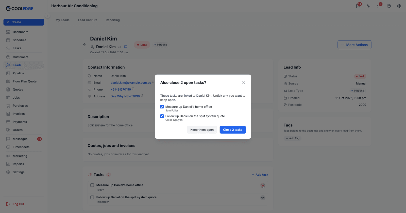Viewport: 406px width, 213px height.
Task: Click the Add Tag button
Action: point(292,138)
